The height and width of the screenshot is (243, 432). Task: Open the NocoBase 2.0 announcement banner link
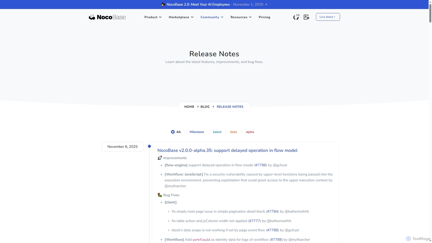tap(214, 4)
